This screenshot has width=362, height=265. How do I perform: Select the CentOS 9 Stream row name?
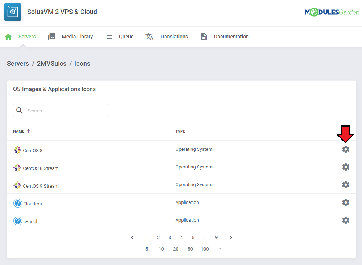(x=41, y=186)
